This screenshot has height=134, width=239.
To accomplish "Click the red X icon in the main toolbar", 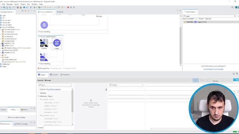I will click(68, 7).
